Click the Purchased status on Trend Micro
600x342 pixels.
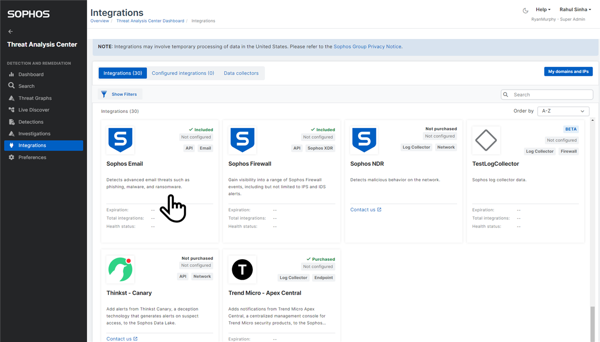(321, 259)
